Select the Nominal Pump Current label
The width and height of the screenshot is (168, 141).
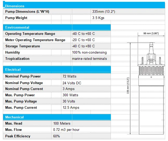click(24, 89)
